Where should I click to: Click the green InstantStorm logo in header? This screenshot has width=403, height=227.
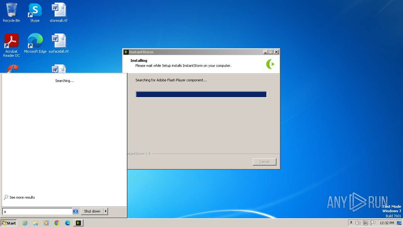pyautogui.click(x=270, y=64)
